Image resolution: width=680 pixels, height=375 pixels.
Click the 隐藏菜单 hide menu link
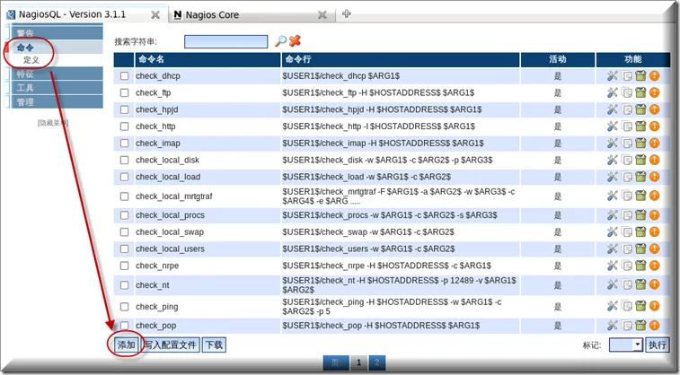52,123
